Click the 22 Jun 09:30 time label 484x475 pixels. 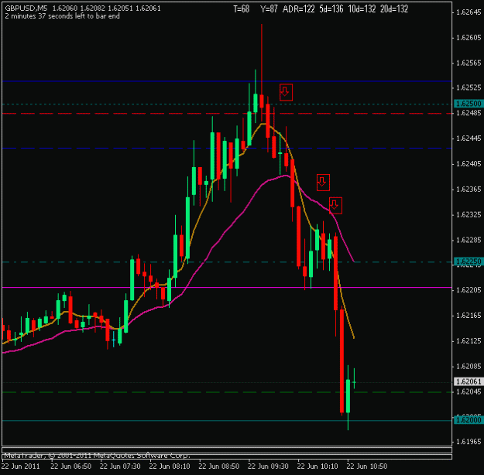coord(268,466)
